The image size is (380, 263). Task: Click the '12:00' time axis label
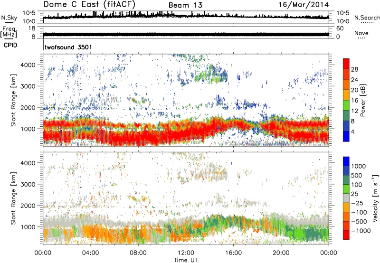click(186, 253)
